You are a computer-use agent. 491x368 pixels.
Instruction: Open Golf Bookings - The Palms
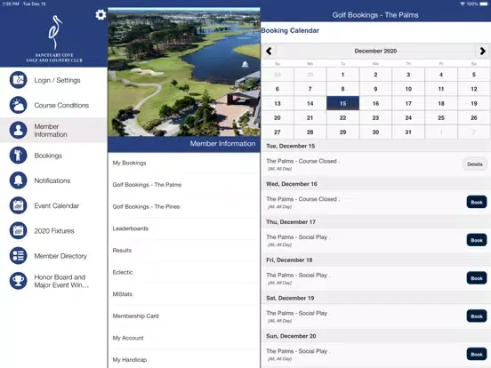point(184,185)
